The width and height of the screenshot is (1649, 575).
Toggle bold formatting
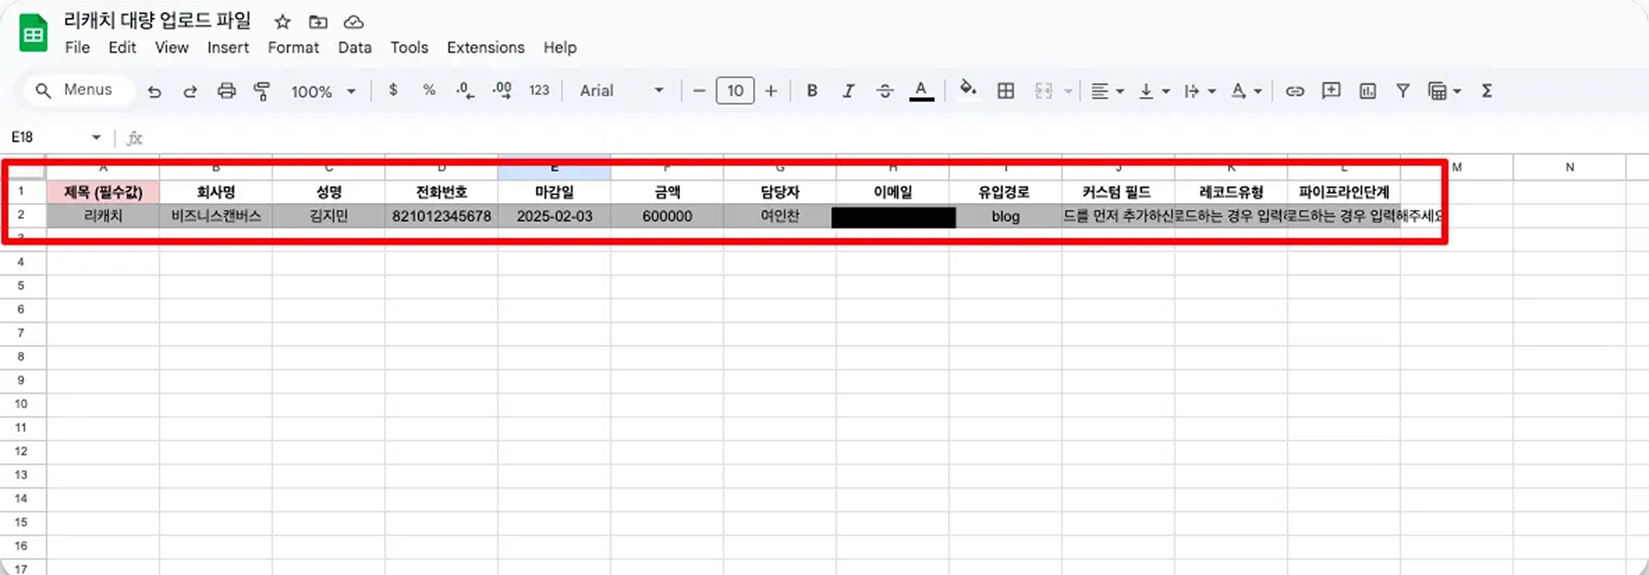(812, 91)
